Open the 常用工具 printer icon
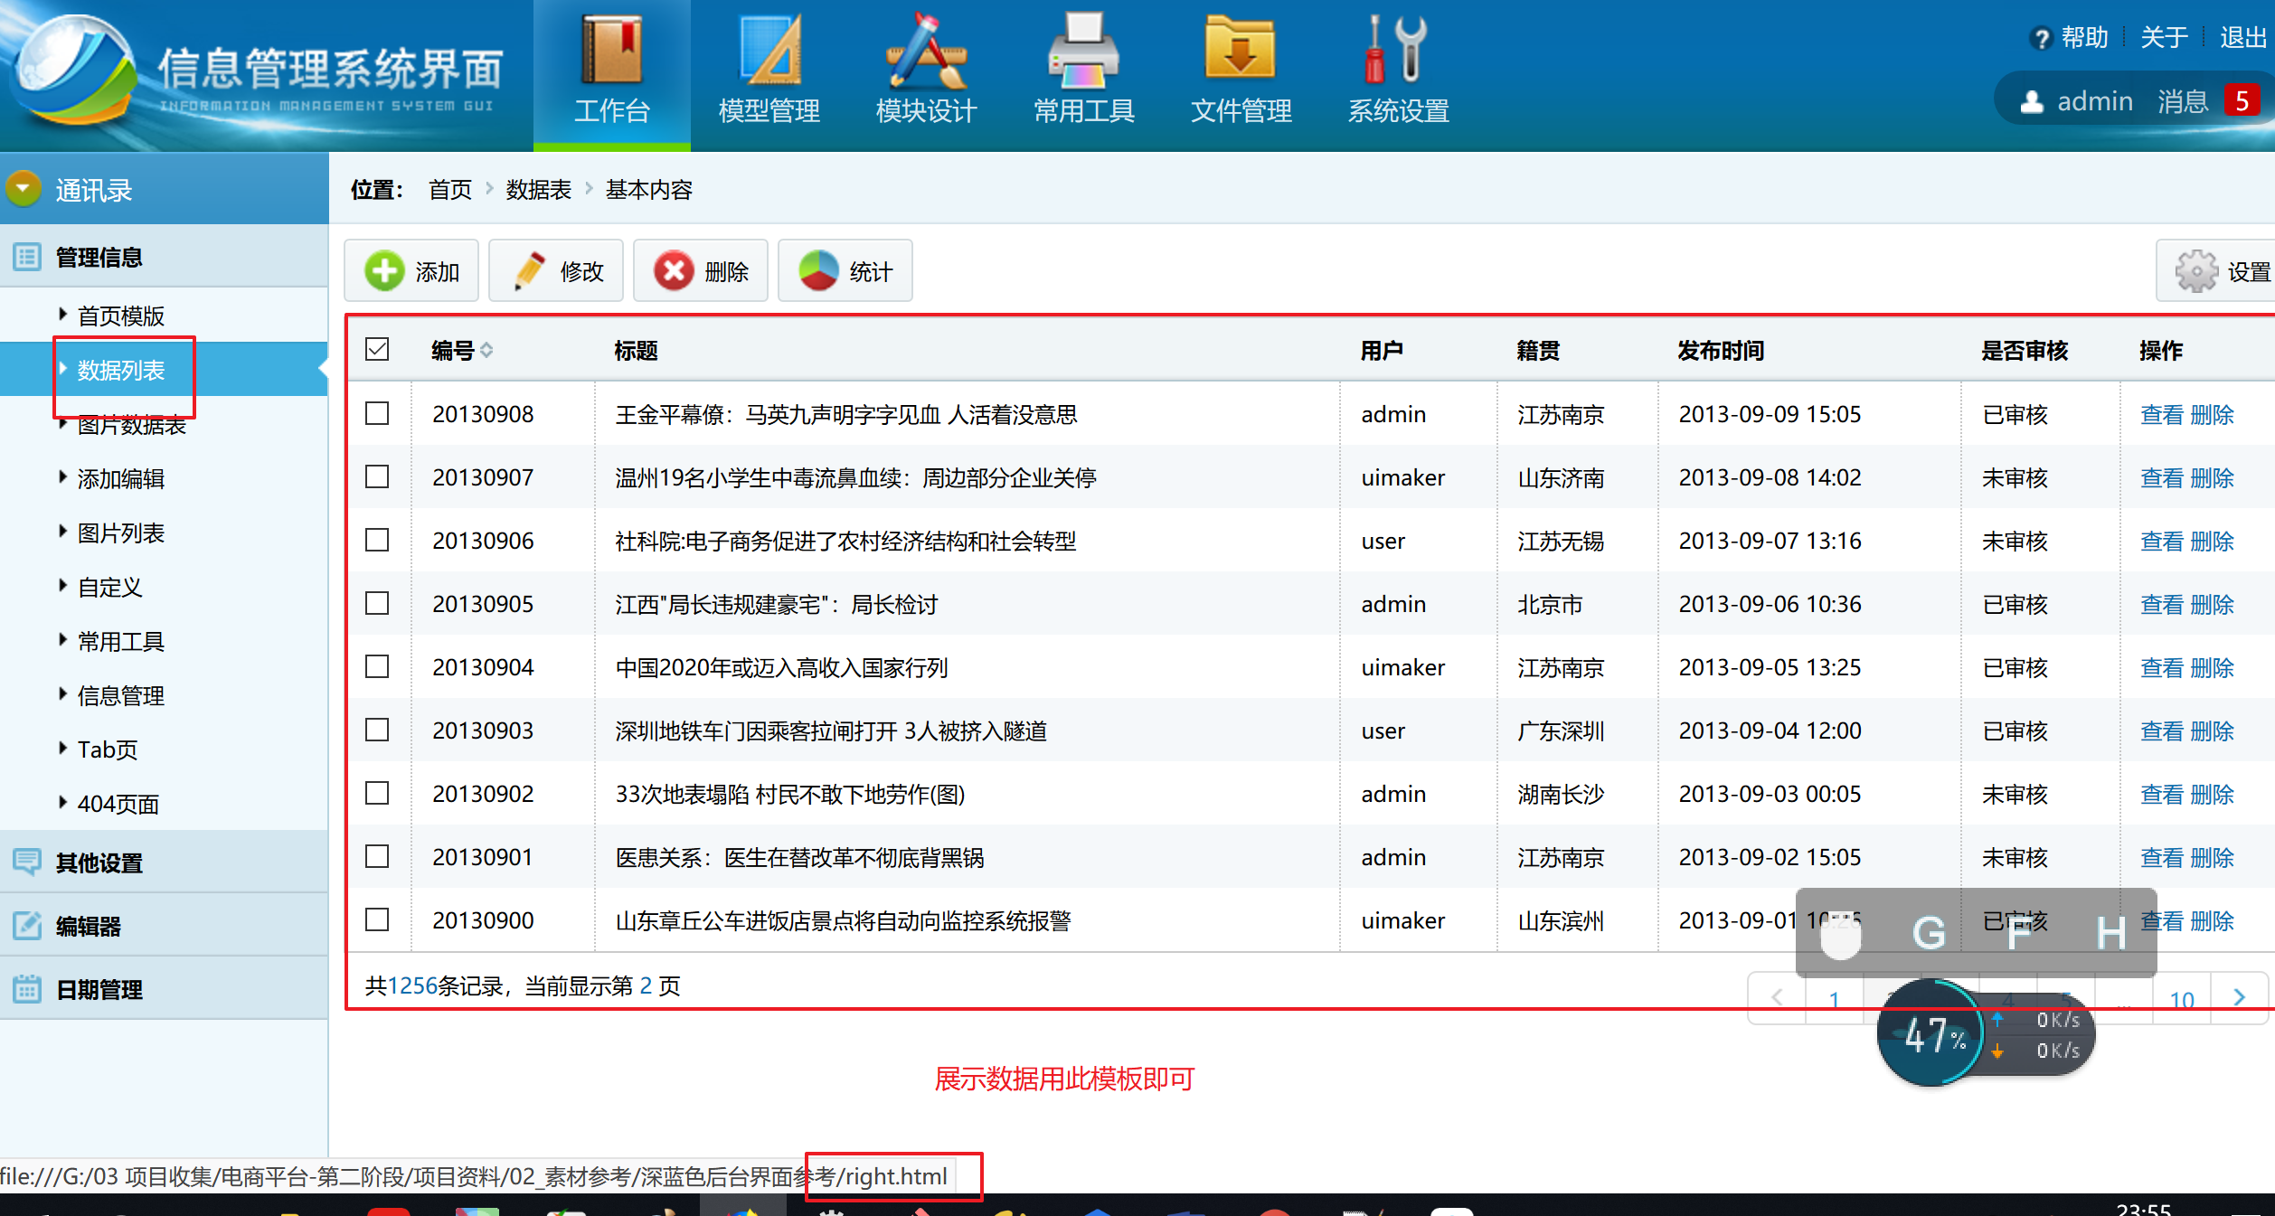Screen dimensions: 2275x1216 click(1083, 52)
